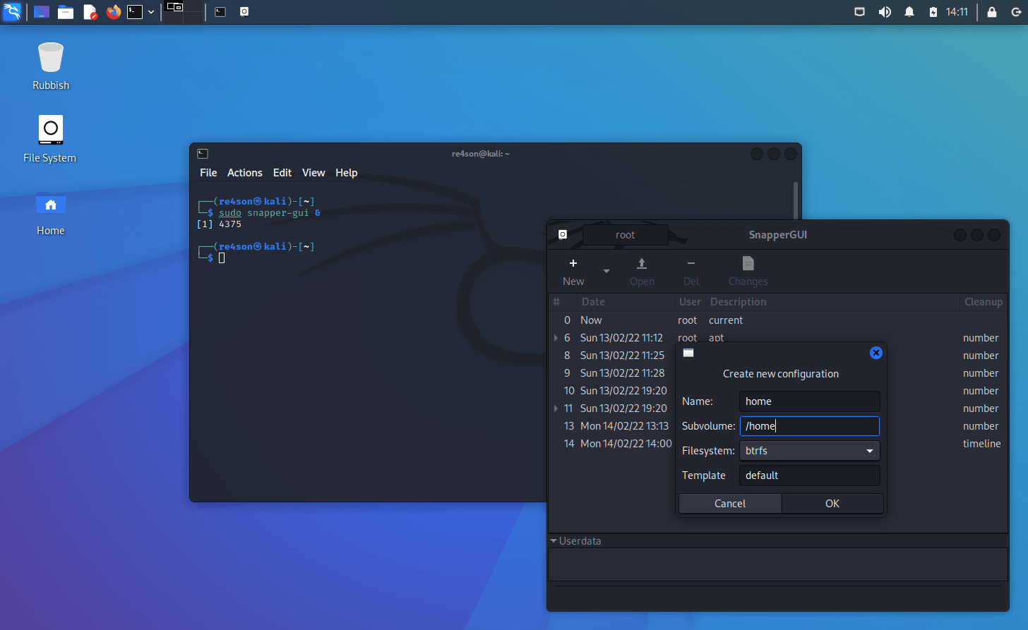
Task: Click the lock screen padlock icon
Action: tap(992, 12)
